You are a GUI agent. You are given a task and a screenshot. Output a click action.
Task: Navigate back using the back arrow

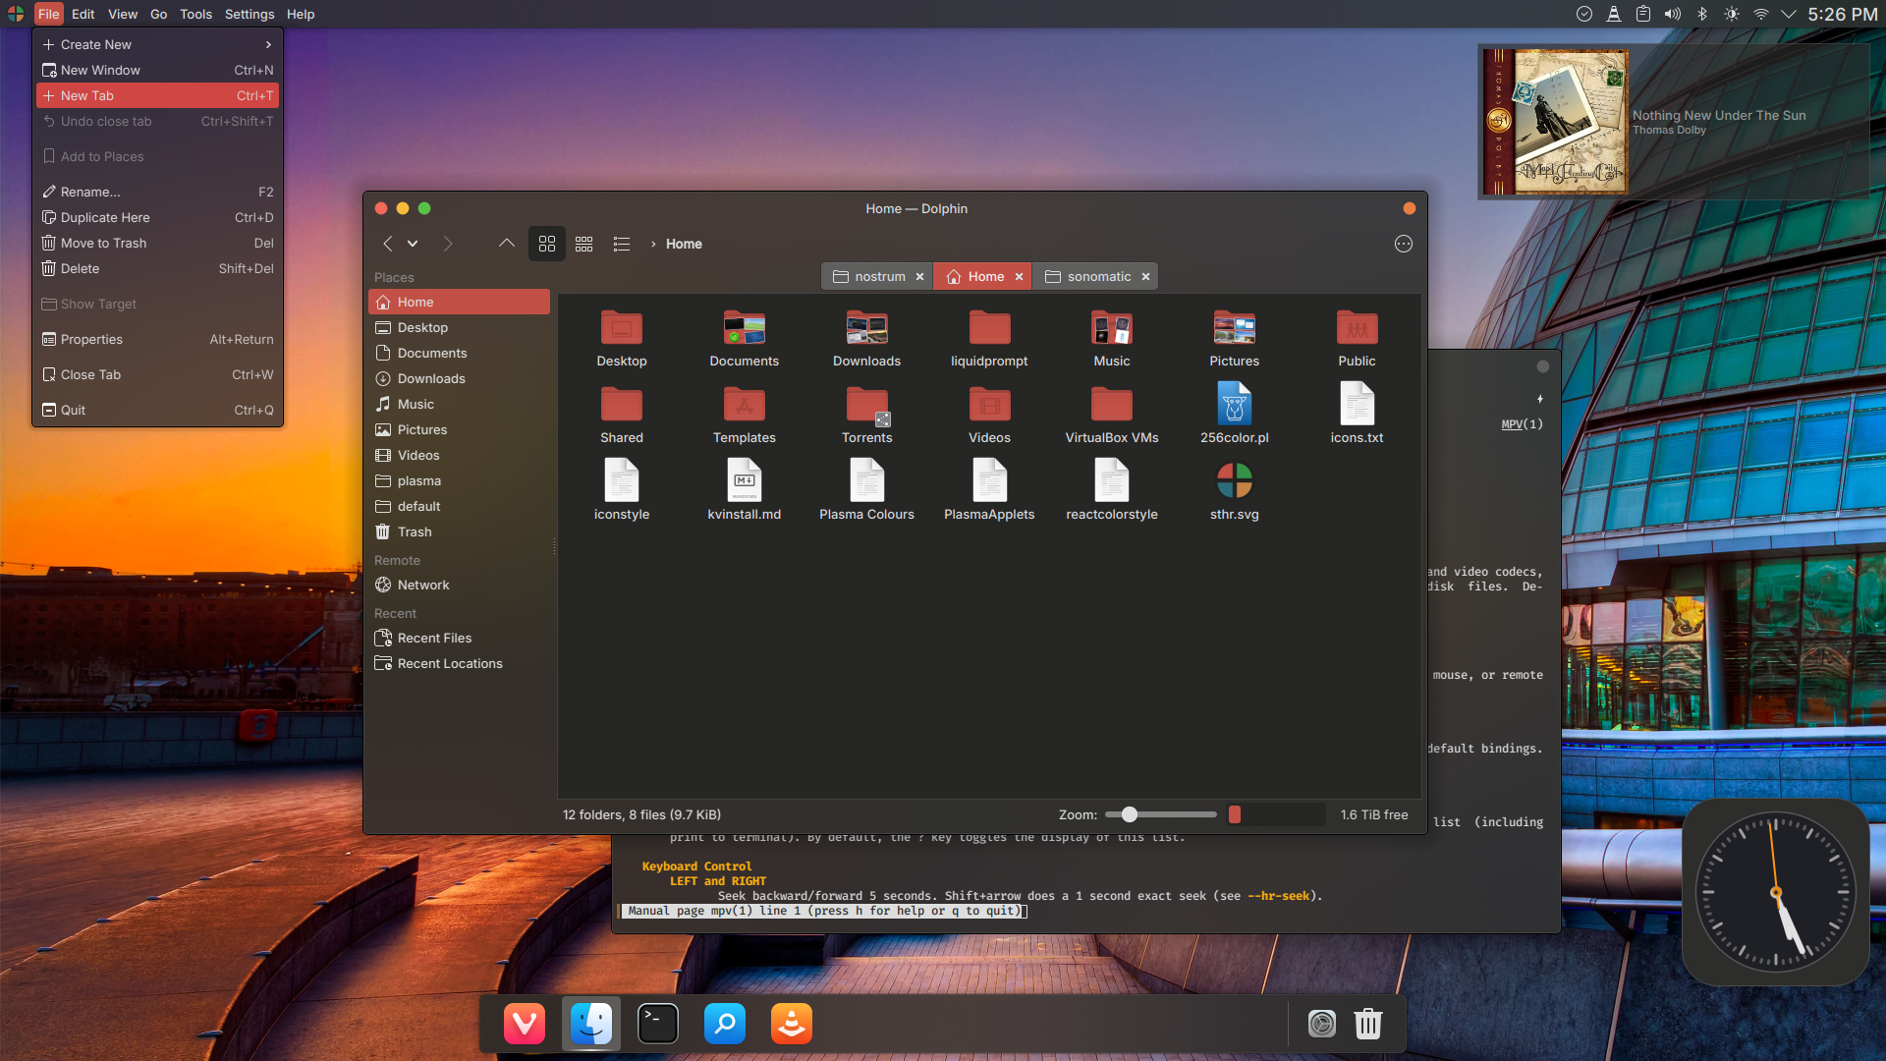click(x=386, y=244)
